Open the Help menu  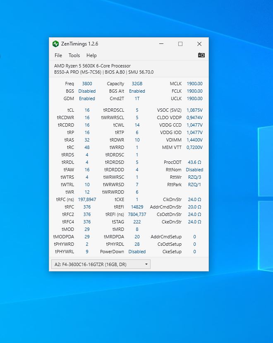91,55
